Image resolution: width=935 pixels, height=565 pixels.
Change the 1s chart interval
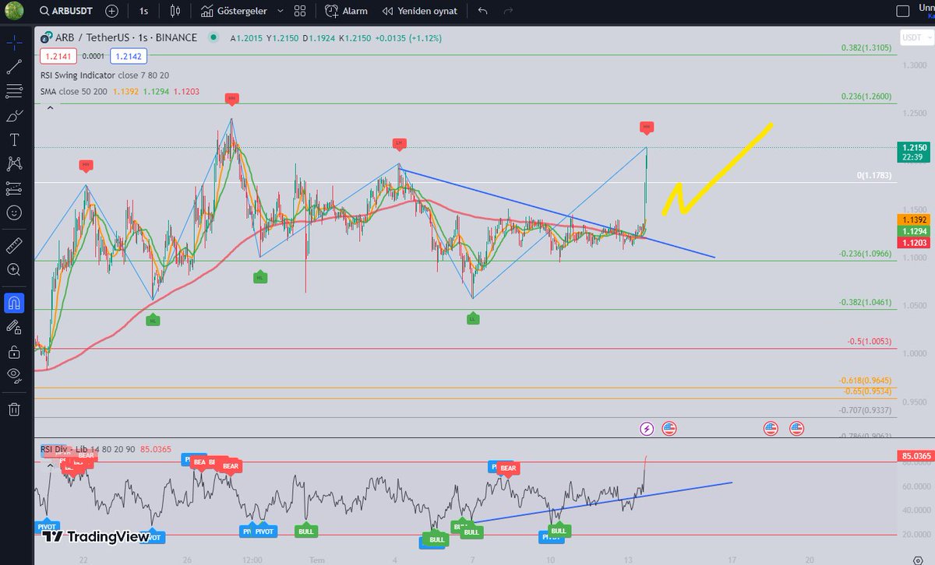click(143, 12)
